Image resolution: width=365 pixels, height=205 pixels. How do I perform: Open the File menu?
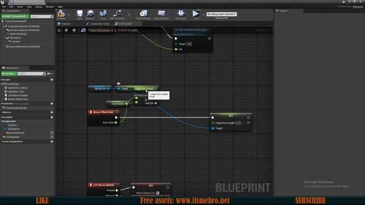(x=4, y=7)
